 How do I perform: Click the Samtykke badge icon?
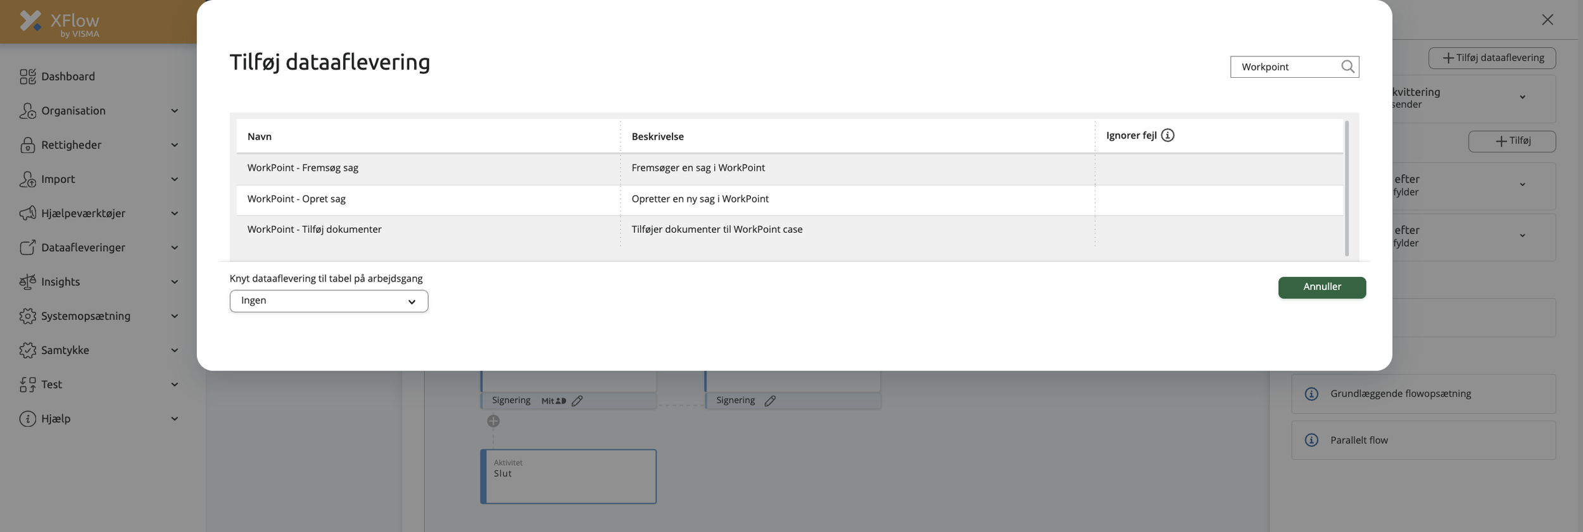pyautogui.click(x=27, y=350)
